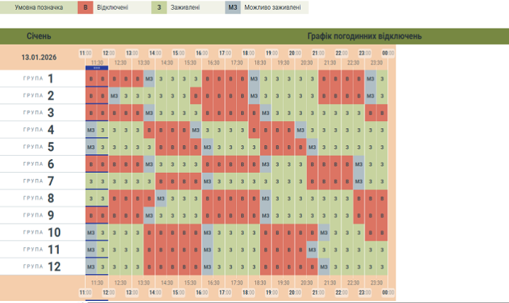Image resolution: width=509 pixels, height=303 pixels.
Task: Click the green 'З' Заживлені legend swatch
Action: pyautogui.click(x=159, y=8)
